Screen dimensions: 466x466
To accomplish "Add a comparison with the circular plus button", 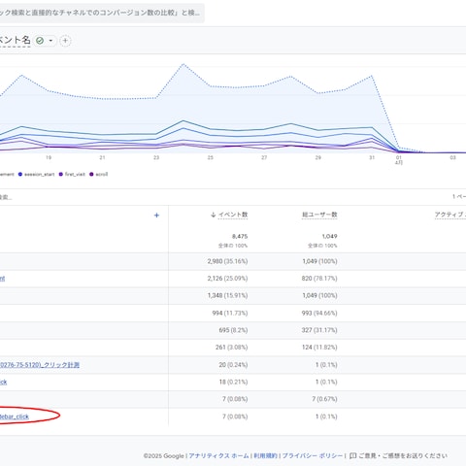I will click(x=65, y=41).
